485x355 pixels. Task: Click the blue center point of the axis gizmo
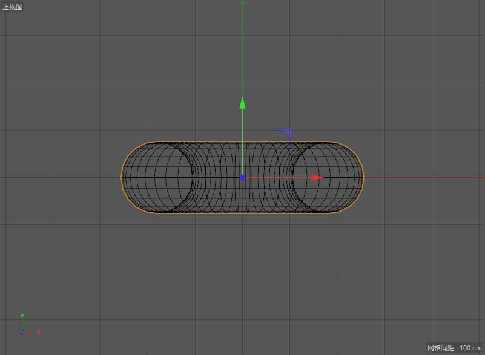(242, 177)
